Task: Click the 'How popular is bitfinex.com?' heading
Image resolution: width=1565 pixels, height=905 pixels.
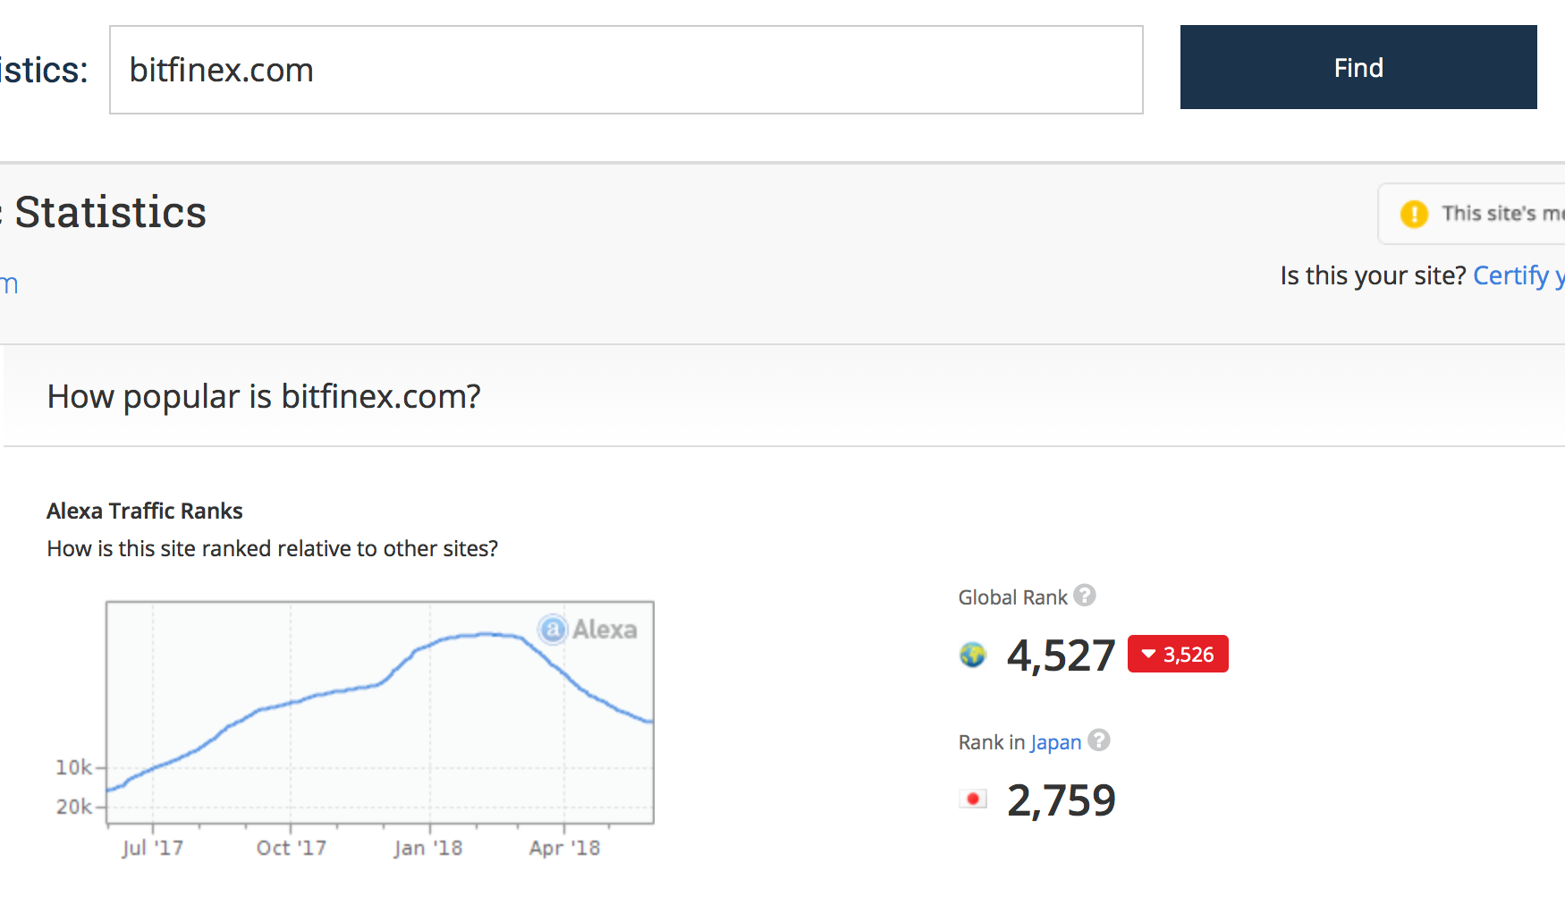Action: (264, 396)
